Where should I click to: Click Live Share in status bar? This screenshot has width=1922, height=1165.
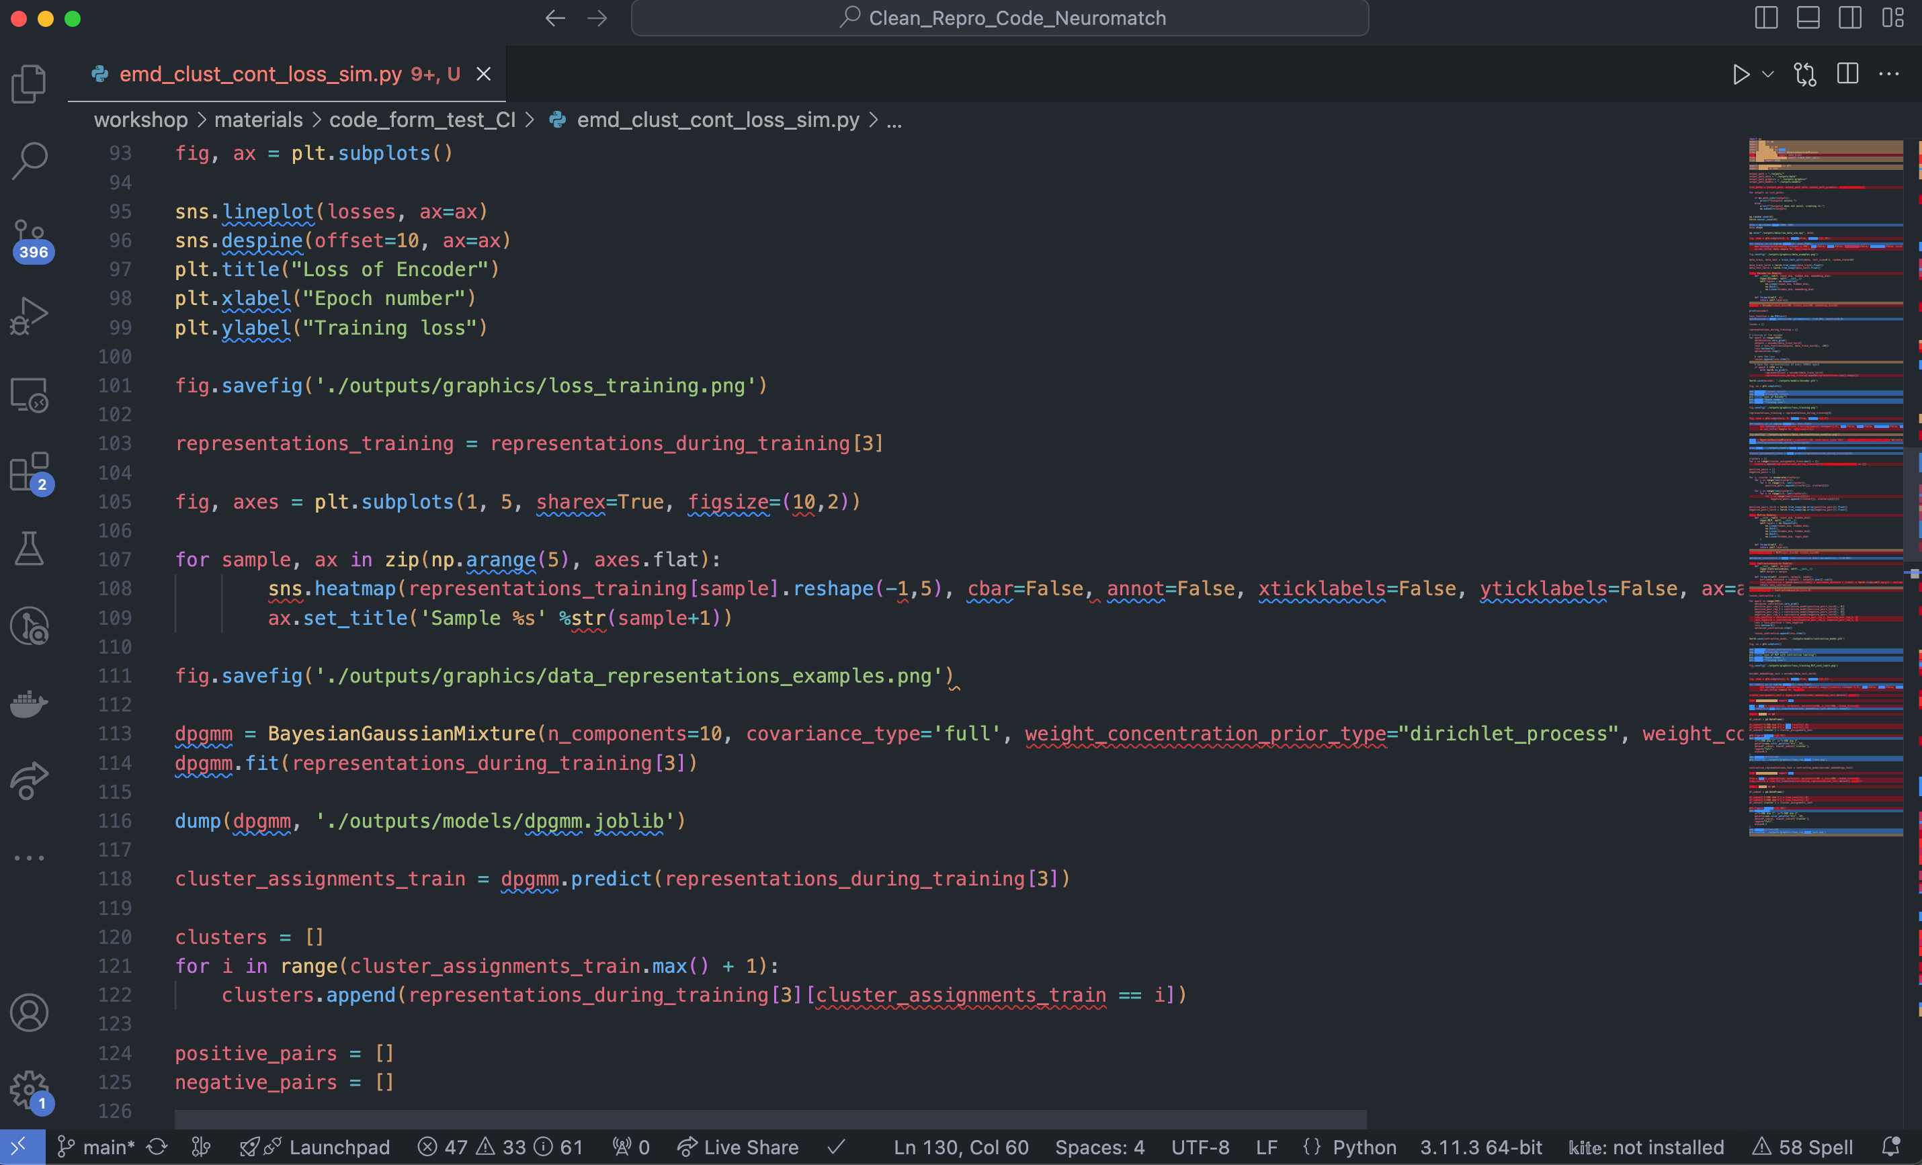(738, 1147)
